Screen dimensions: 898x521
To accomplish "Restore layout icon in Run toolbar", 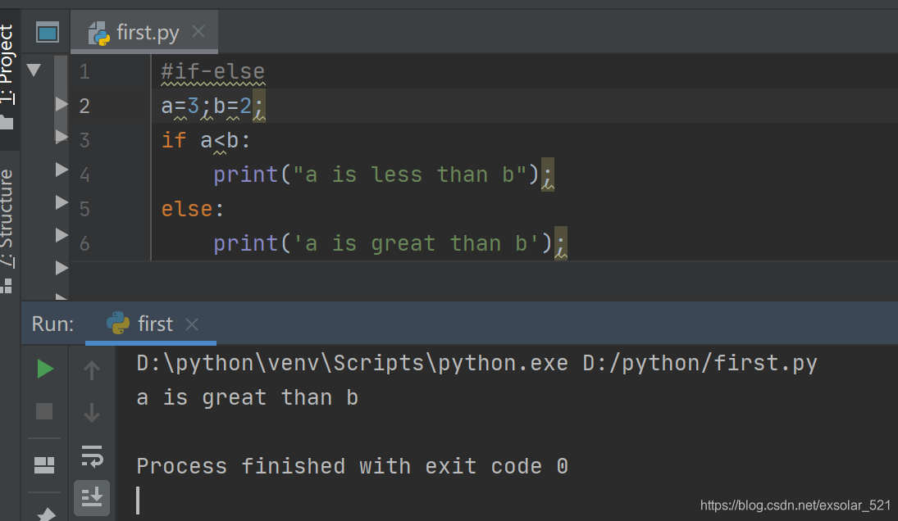I will [x=44, y=465].
